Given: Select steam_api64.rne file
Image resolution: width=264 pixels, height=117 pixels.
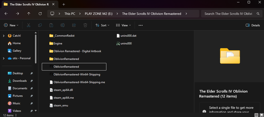Looking at the screenshot, I should click(62, 98).
